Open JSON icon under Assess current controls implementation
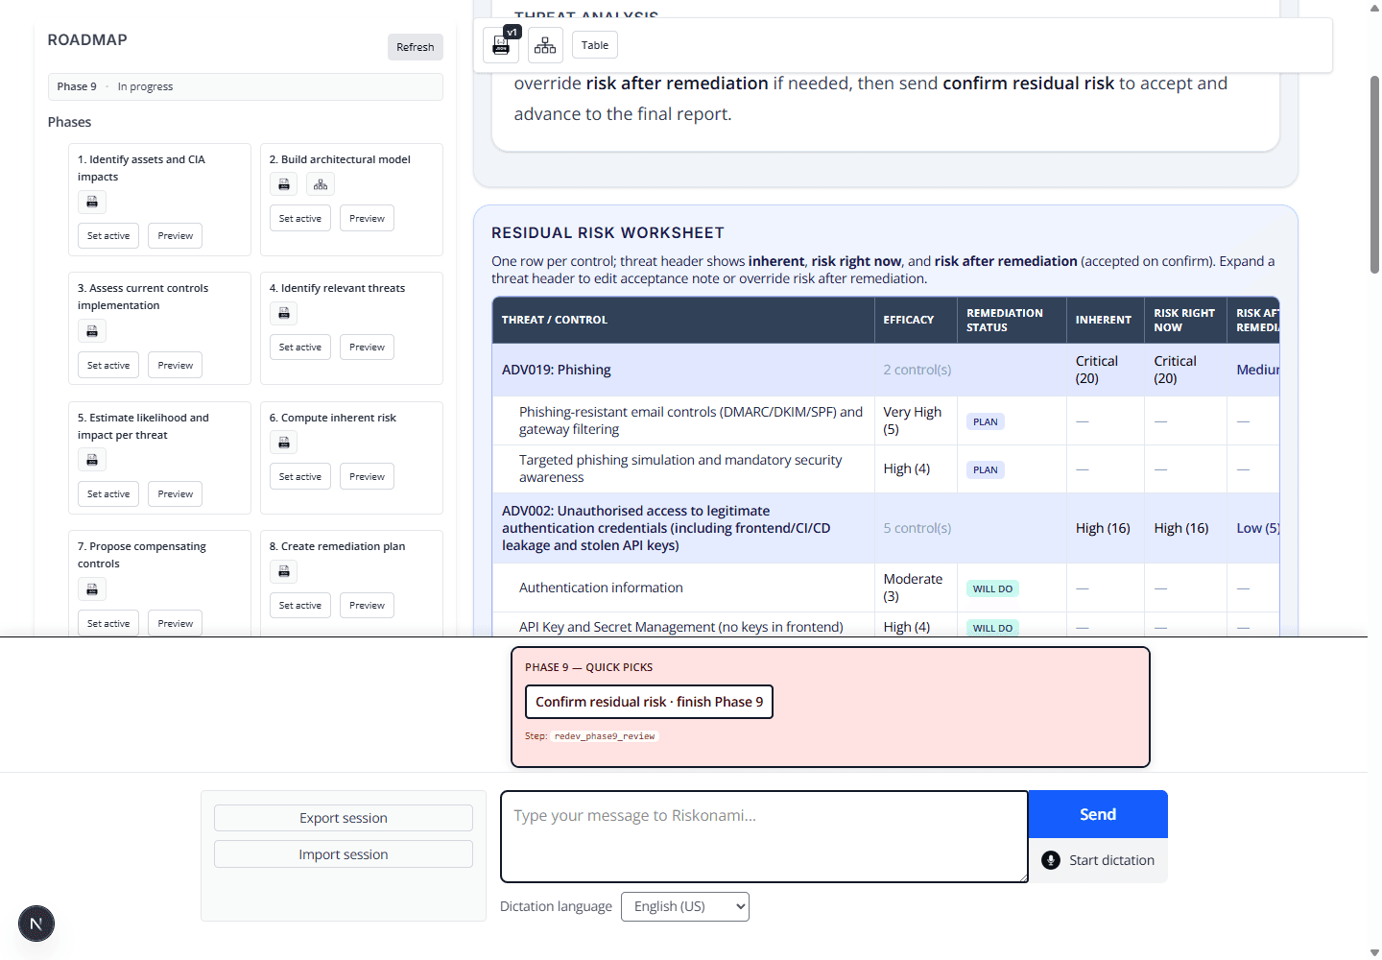The height and width of the screenshot is (960, 1382). pos(92,331)
